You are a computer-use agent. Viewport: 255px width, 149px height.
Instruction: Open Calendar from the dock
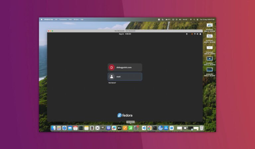coord(75,128)
